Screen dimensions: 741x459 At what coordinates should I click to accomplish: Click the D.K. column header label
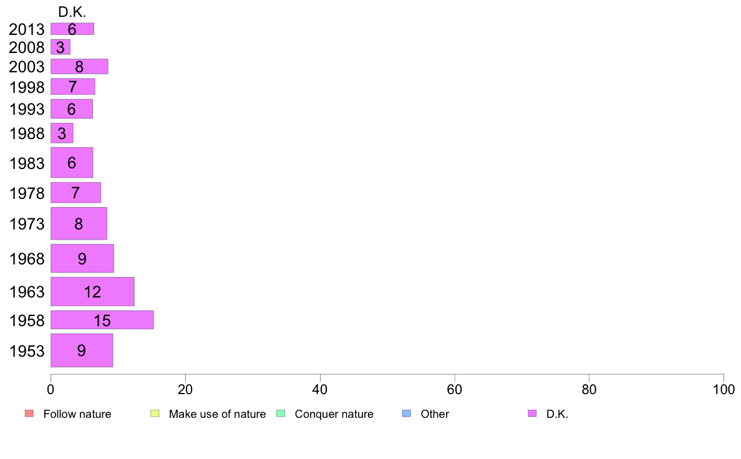pyautogui.click(x=72, y=12)
